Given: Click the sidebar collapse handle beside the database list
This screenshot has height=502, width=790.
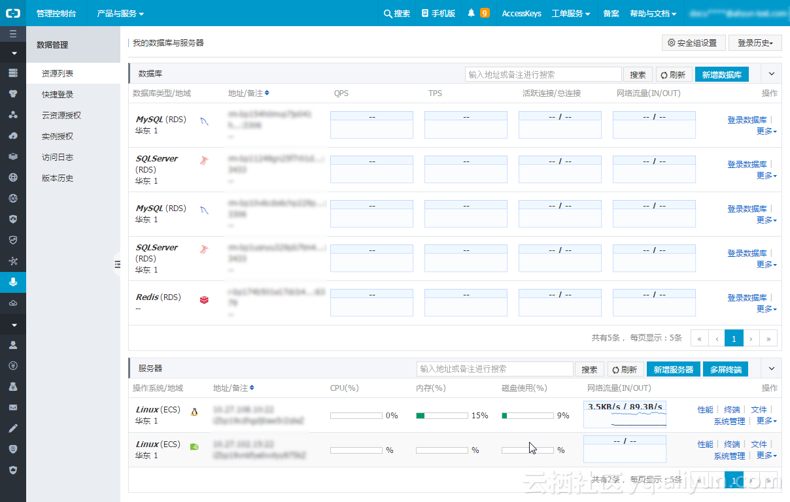Looking at the screenshot, I should (118, 264).
